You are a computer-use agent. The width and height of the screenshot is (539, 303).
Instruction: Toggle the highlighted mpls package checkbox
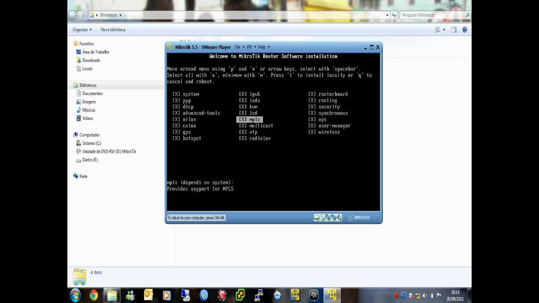(x=243, y=120)
